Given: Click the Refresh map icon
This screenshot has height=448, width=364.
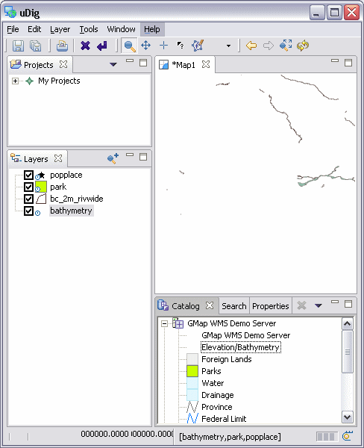Looking at the screenshot, I should click(x=303, y=46).
